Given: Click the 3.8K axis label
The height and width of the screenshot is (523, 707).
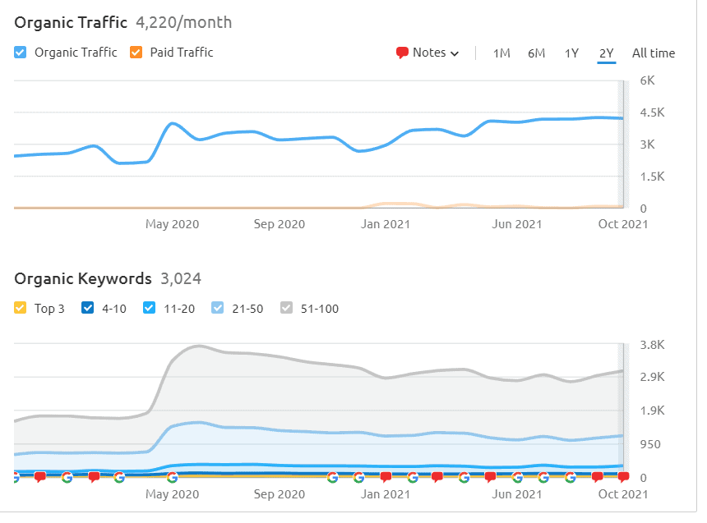Looking at the screenshot, I should click(x=652, y=345).
